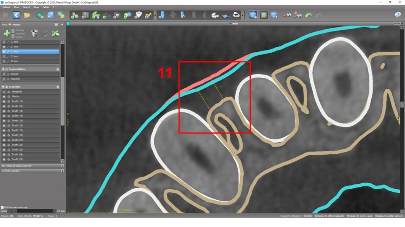Open dropdown arrow after the printer icon
Screen dimensions: 405x227
(242, 15)
